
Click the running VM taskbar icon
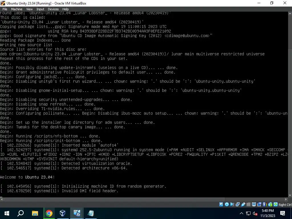click(77, 213)
